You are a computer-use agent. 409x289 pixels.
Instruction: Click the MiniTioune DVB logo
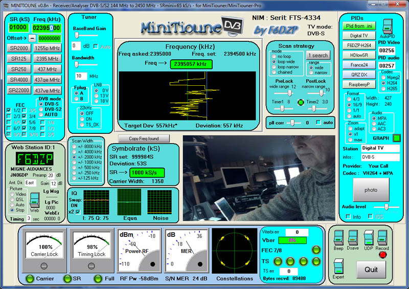click(x=193, y=27)
